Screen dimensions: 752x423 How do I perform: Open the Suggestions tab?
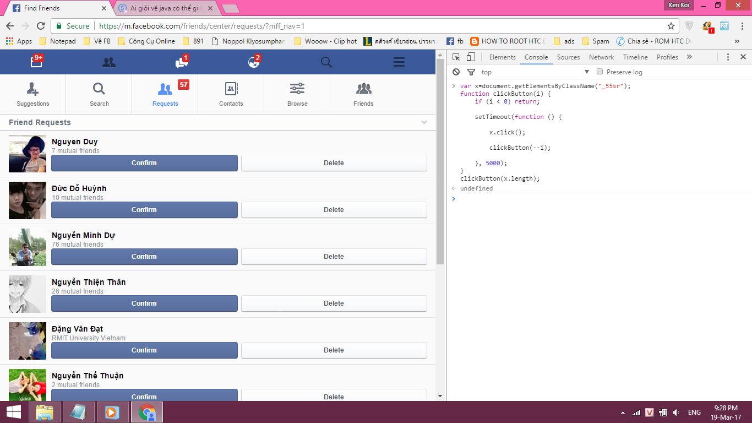click(x=33, y=94)
